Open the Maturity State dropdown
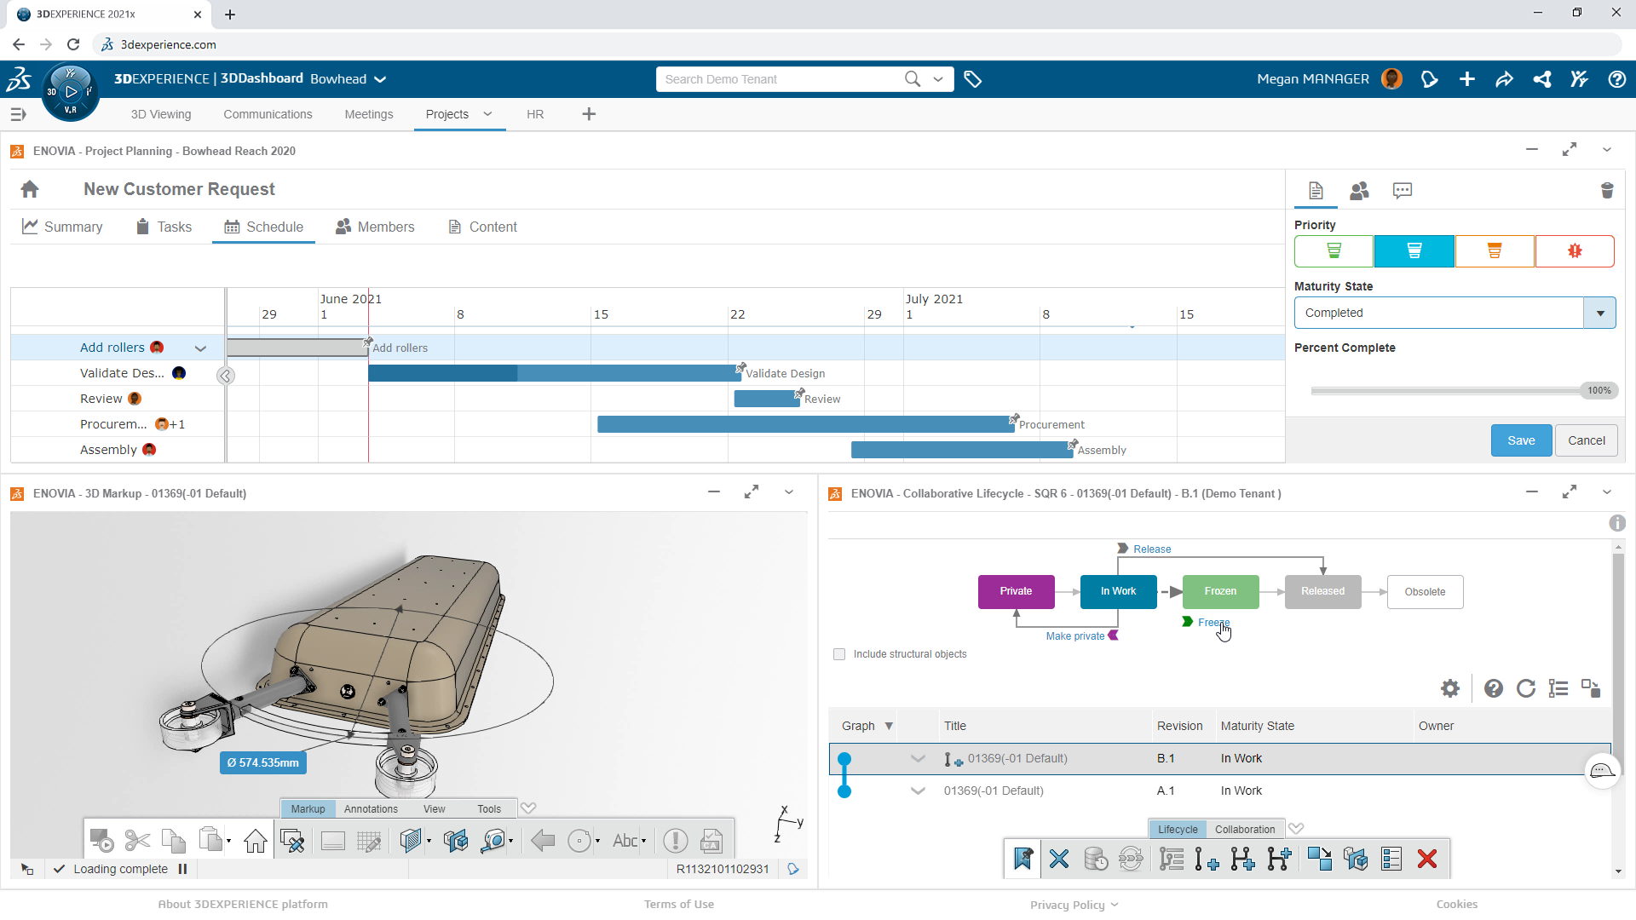1636x920 pixels. click(x=1599, y=313)
